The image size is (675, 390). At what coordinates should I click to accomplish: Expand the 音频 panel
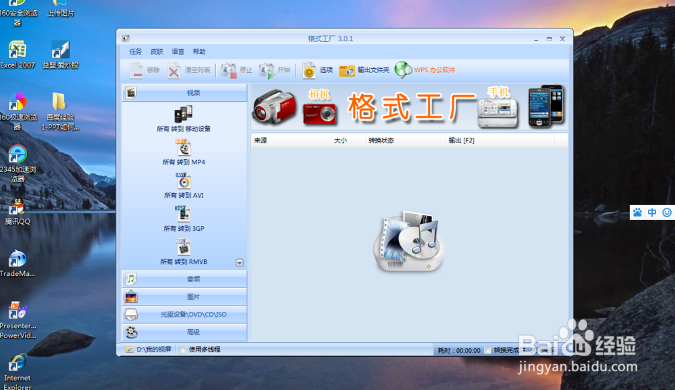(x=185, y=279)
